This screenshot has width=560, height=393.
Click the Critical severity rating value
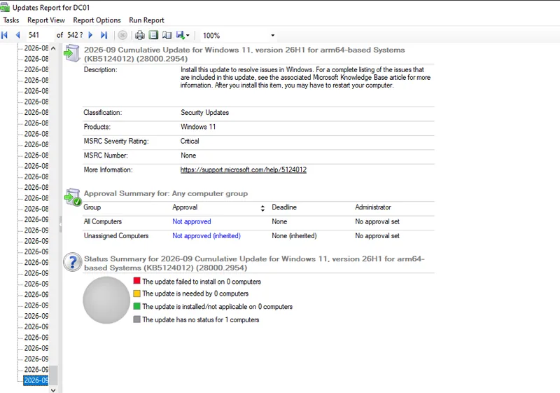pos(190,141)
